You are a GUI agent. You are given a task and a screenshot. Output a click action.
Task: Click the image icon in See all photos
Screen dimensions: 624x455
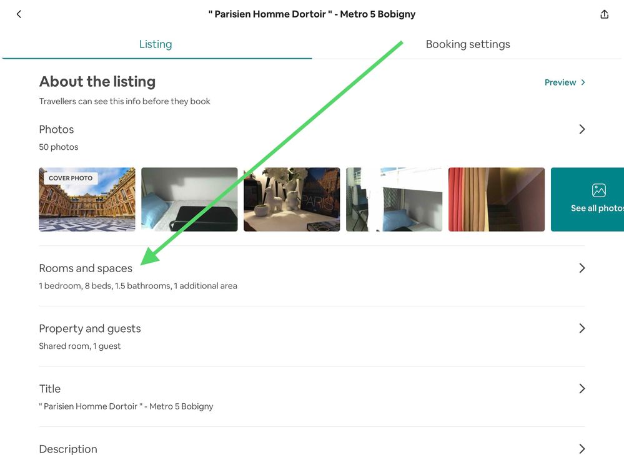pyautogui.click(x=598, y=190)
